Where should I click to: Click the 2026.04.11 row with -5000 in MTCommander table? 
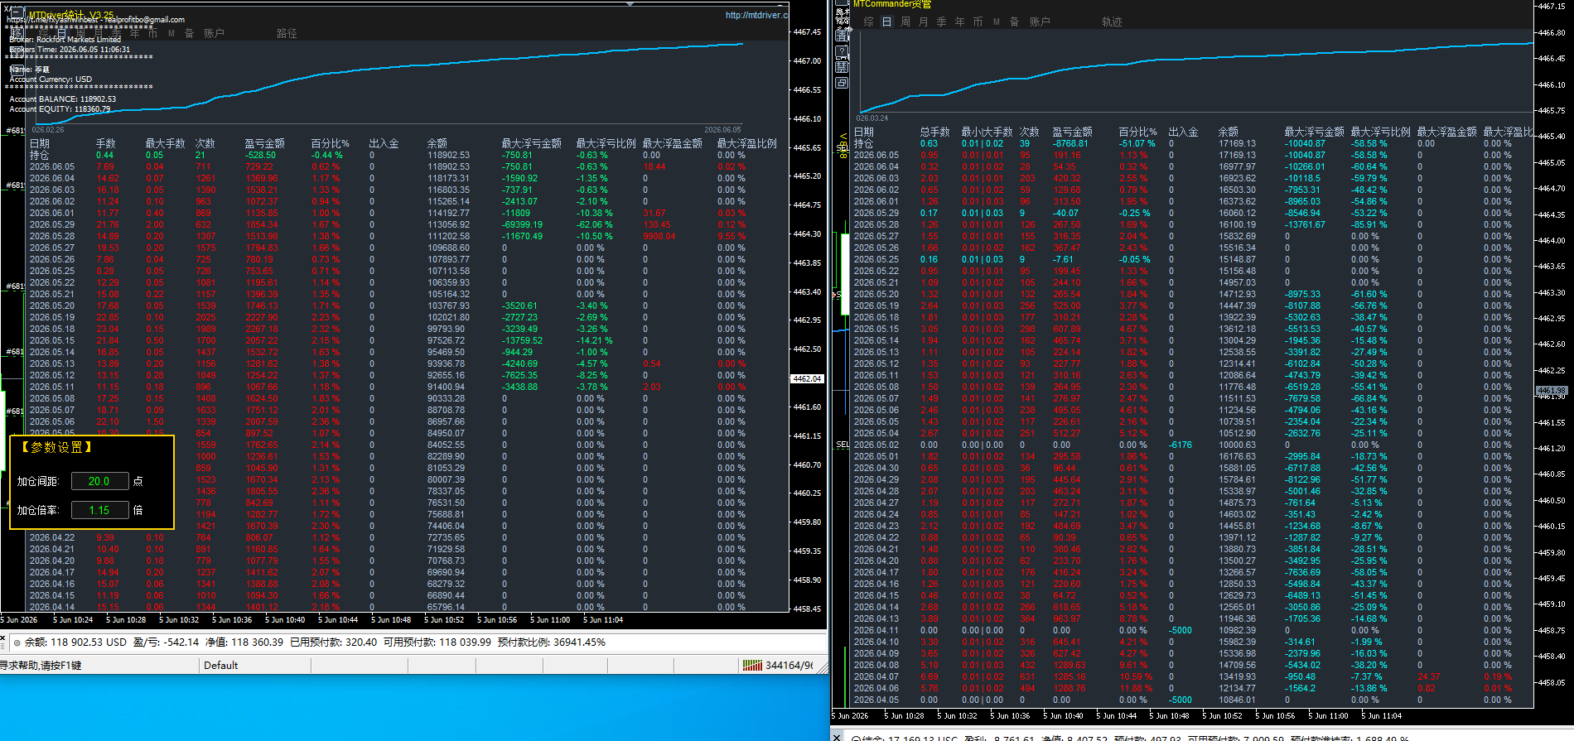pyautogui.click(x=1191, y=630)
